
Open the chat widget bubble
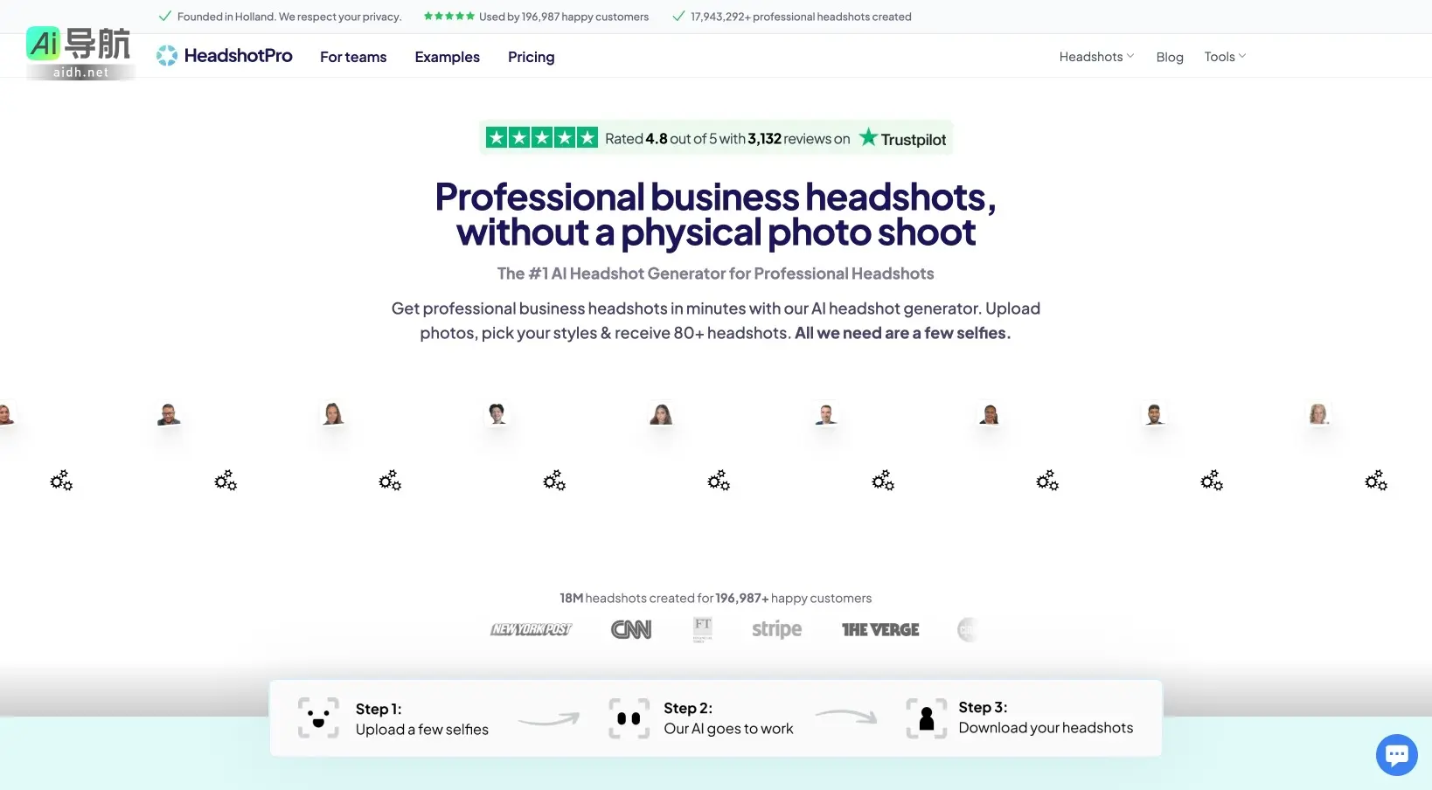[1395, 754]
